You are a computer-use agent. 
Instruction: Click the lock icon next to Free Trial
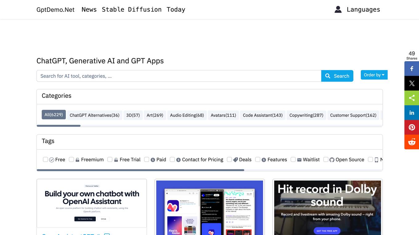click(x=116, y=160)
